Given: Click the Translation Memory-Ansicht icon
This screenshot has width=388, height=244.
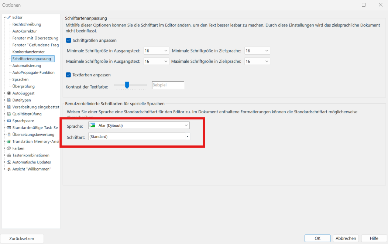Looking at the screenshot, I should click(9, 141).
